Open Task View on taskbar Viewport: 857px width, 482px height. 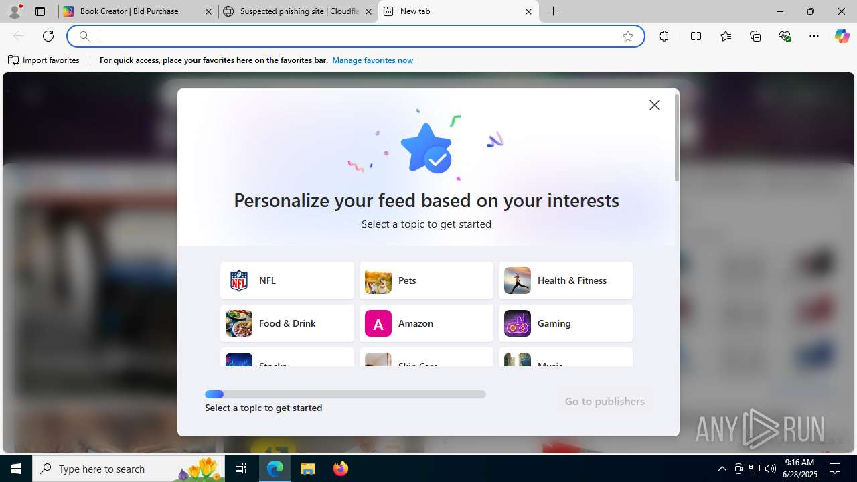tap(241, 469)
